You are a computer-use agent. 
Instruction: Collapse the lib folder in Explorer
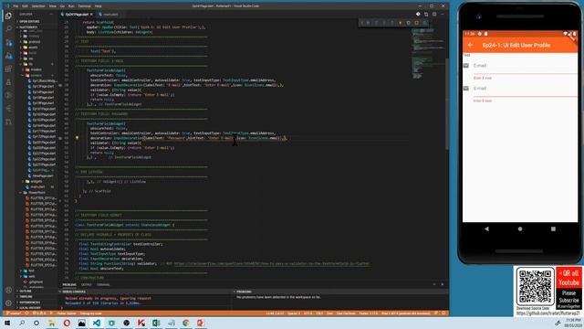(31, 64)
